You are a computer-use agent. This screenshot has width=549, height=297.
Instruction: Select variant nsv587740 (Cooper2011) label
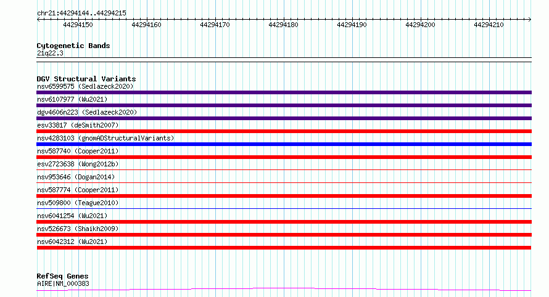pyautogui.click(x=78, y=151)
